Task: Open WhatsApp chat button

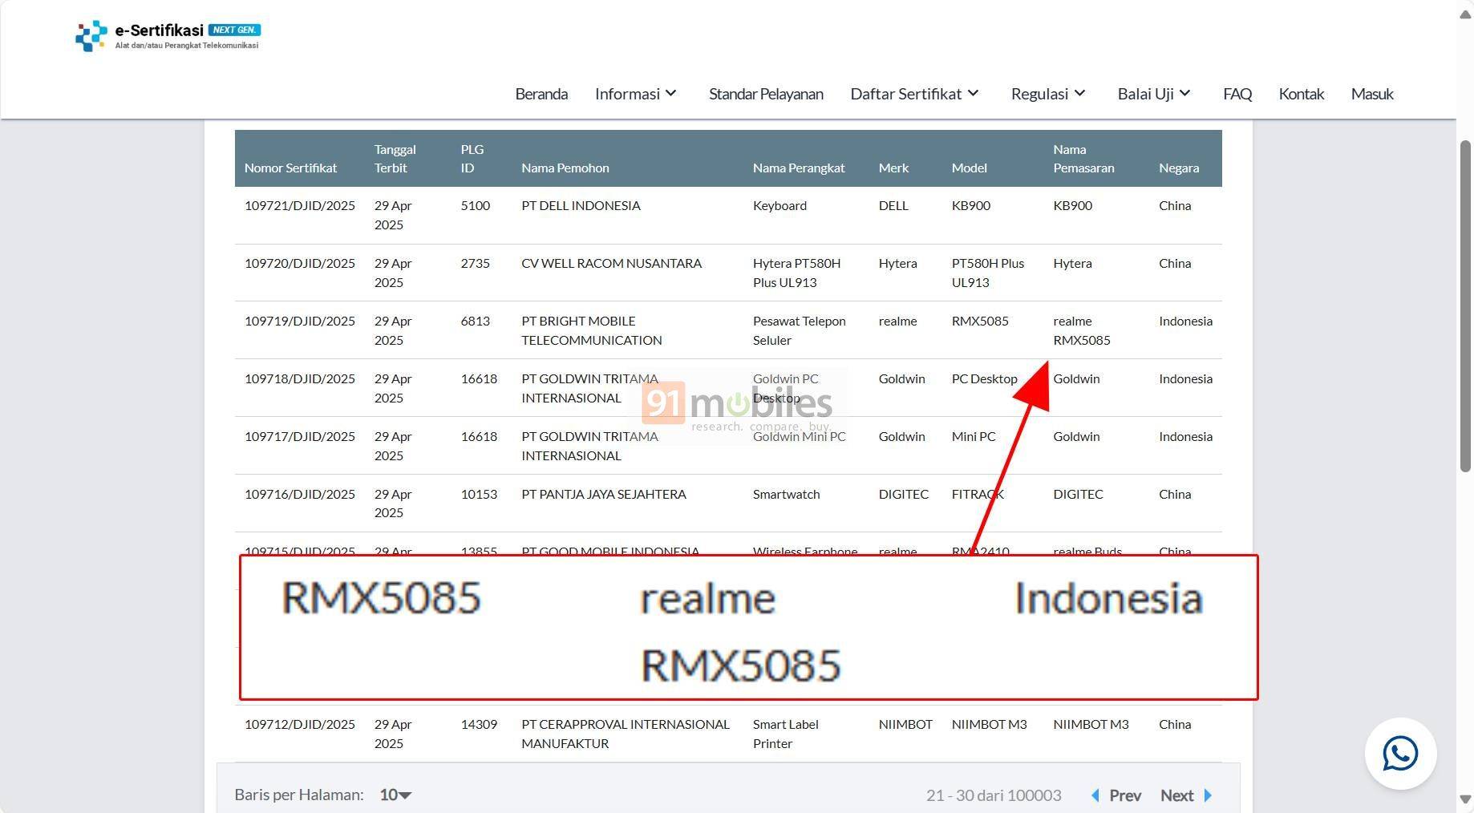Action: (x=1400, y=754)
